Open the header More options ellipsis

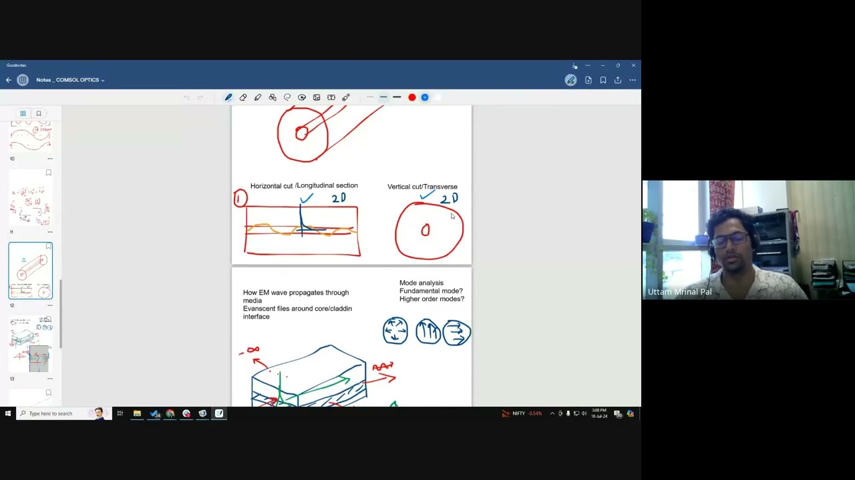tap(633, 80)
